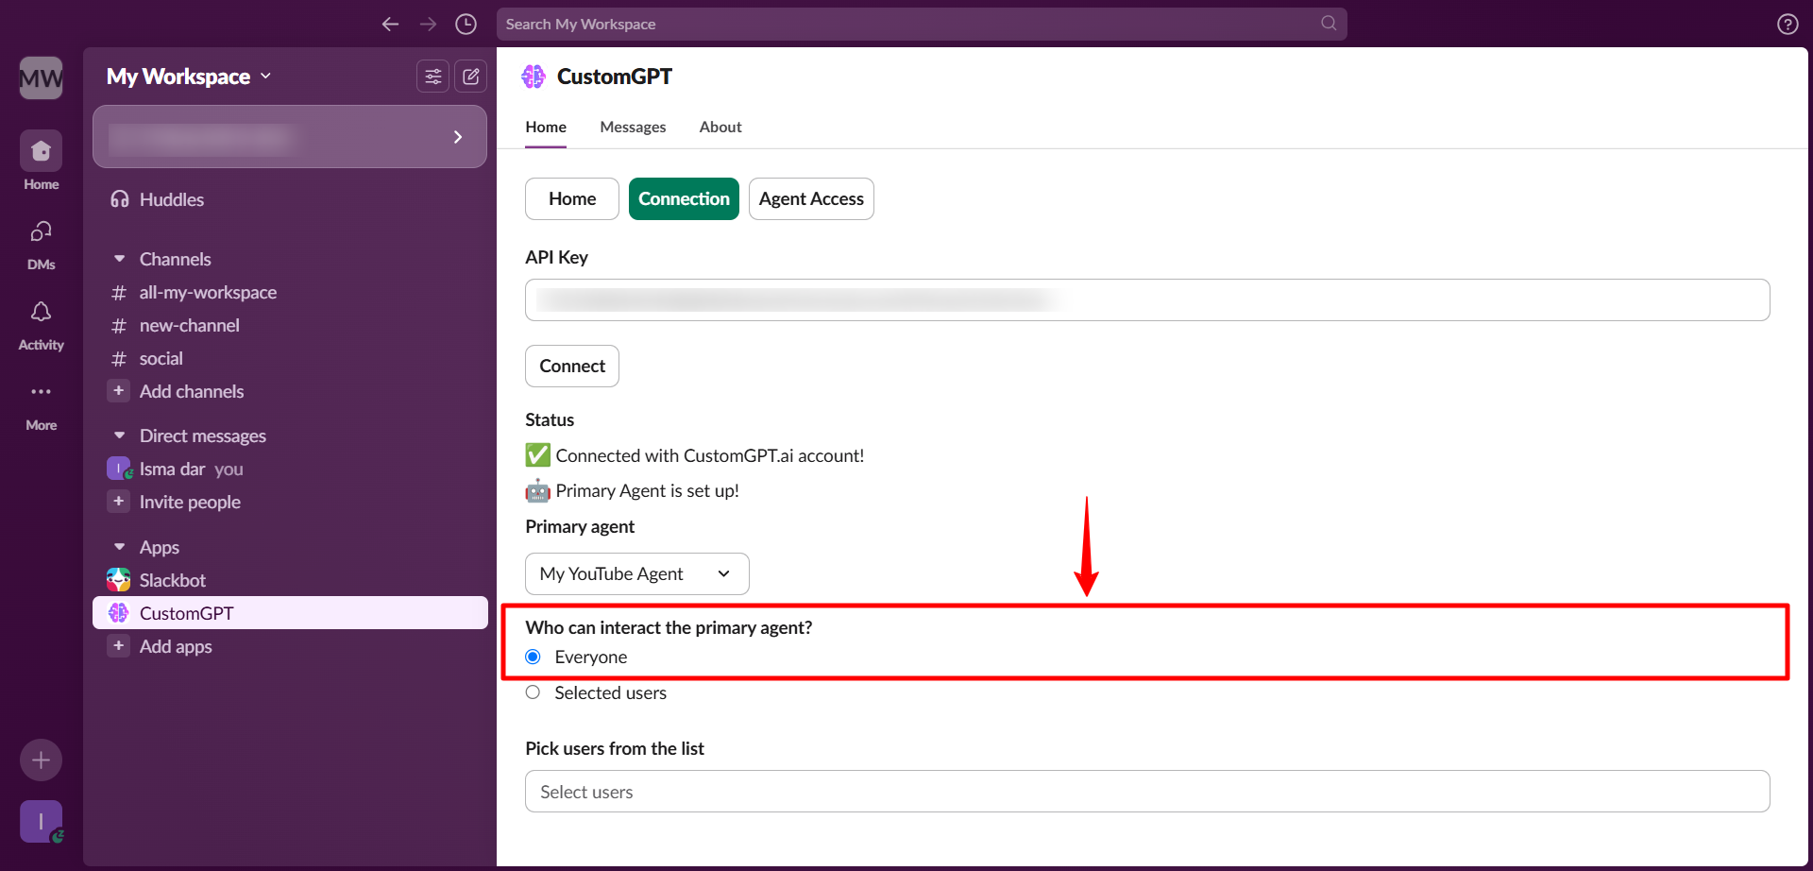The height and width of the screenshot is (871, 1813).
Task: Click Invite people label
Action: pos(190,502)
